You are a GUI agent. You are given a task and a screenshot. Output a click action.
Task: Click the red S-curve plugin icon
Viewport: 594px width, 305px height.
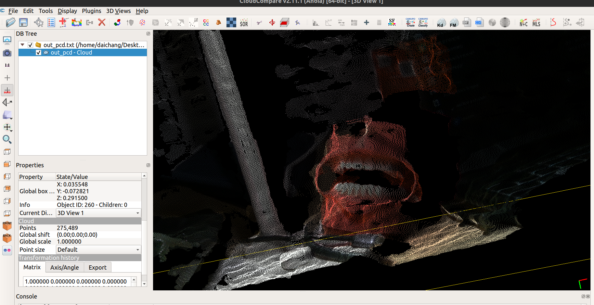553,22
